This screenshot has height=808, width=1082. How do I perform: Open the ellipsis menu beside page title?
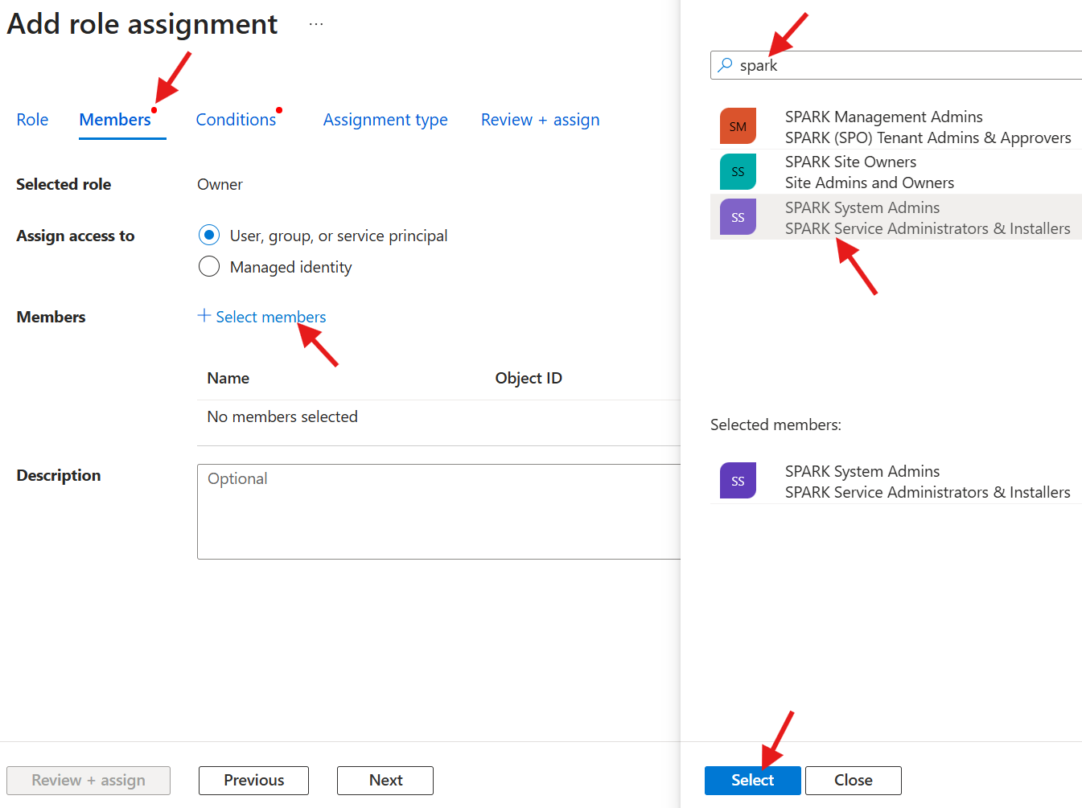tap(316, 24)
